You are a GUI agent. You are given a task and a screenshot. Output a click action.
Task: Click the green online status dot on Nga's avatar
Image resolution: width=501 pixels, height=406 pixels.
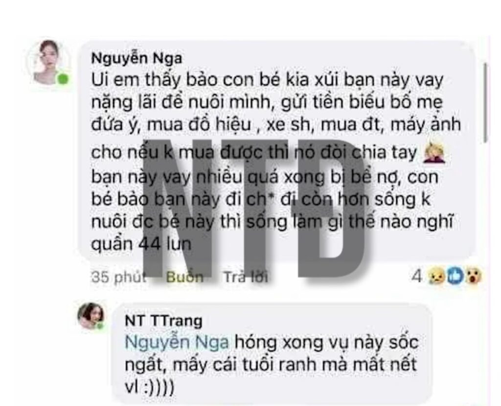[x=63, y=79]
